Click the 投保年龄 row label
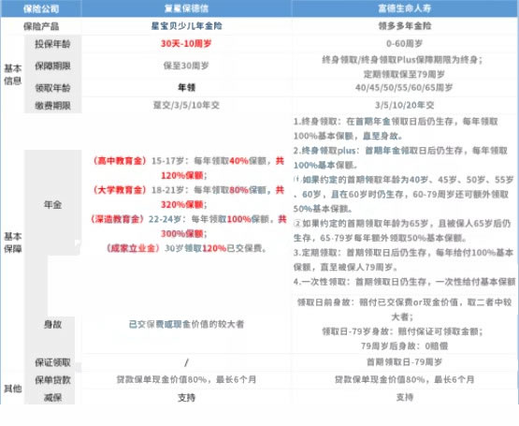Screen dimensions: 519x426 (52, 44)
